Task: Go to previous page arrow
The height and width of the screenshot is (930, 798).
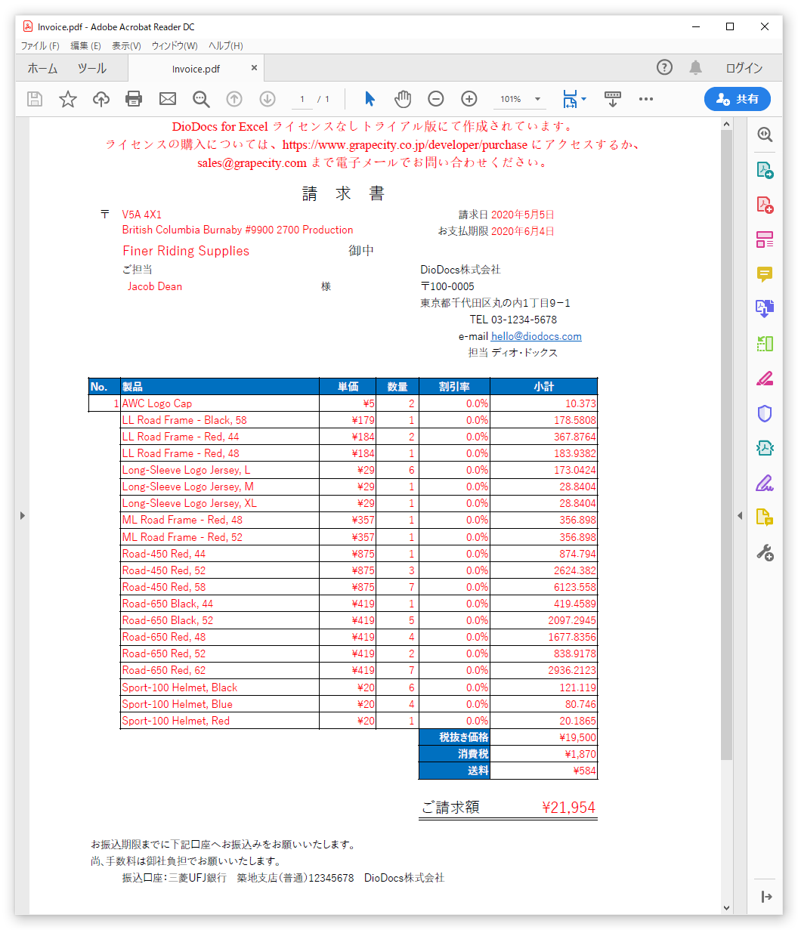Action: tap(234, 99)
